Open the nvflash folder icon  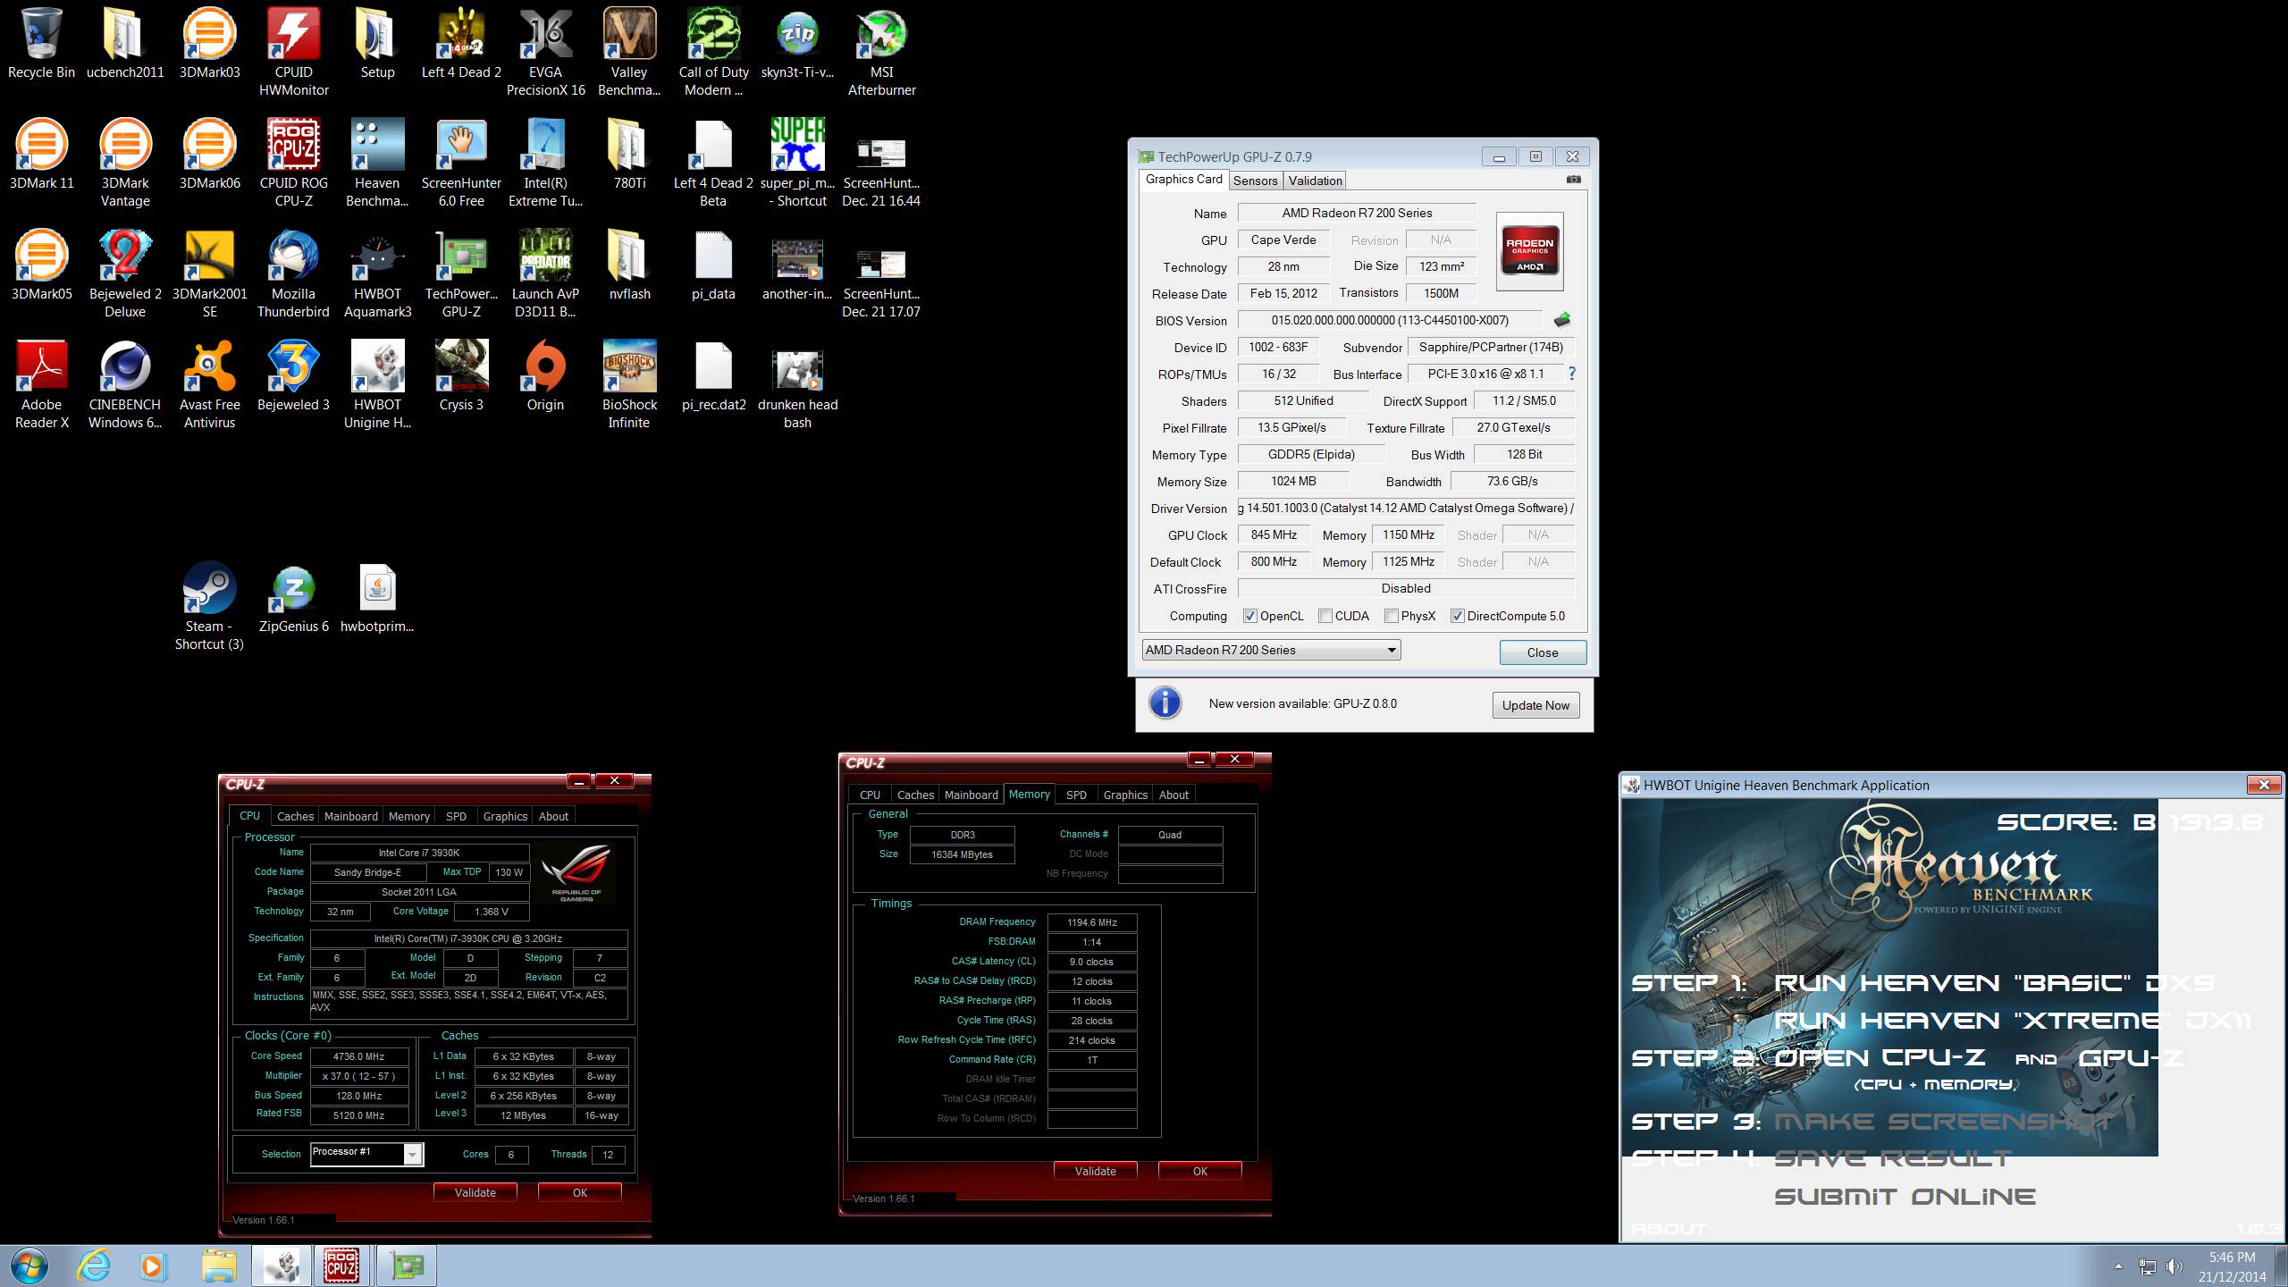click(629, 265)
